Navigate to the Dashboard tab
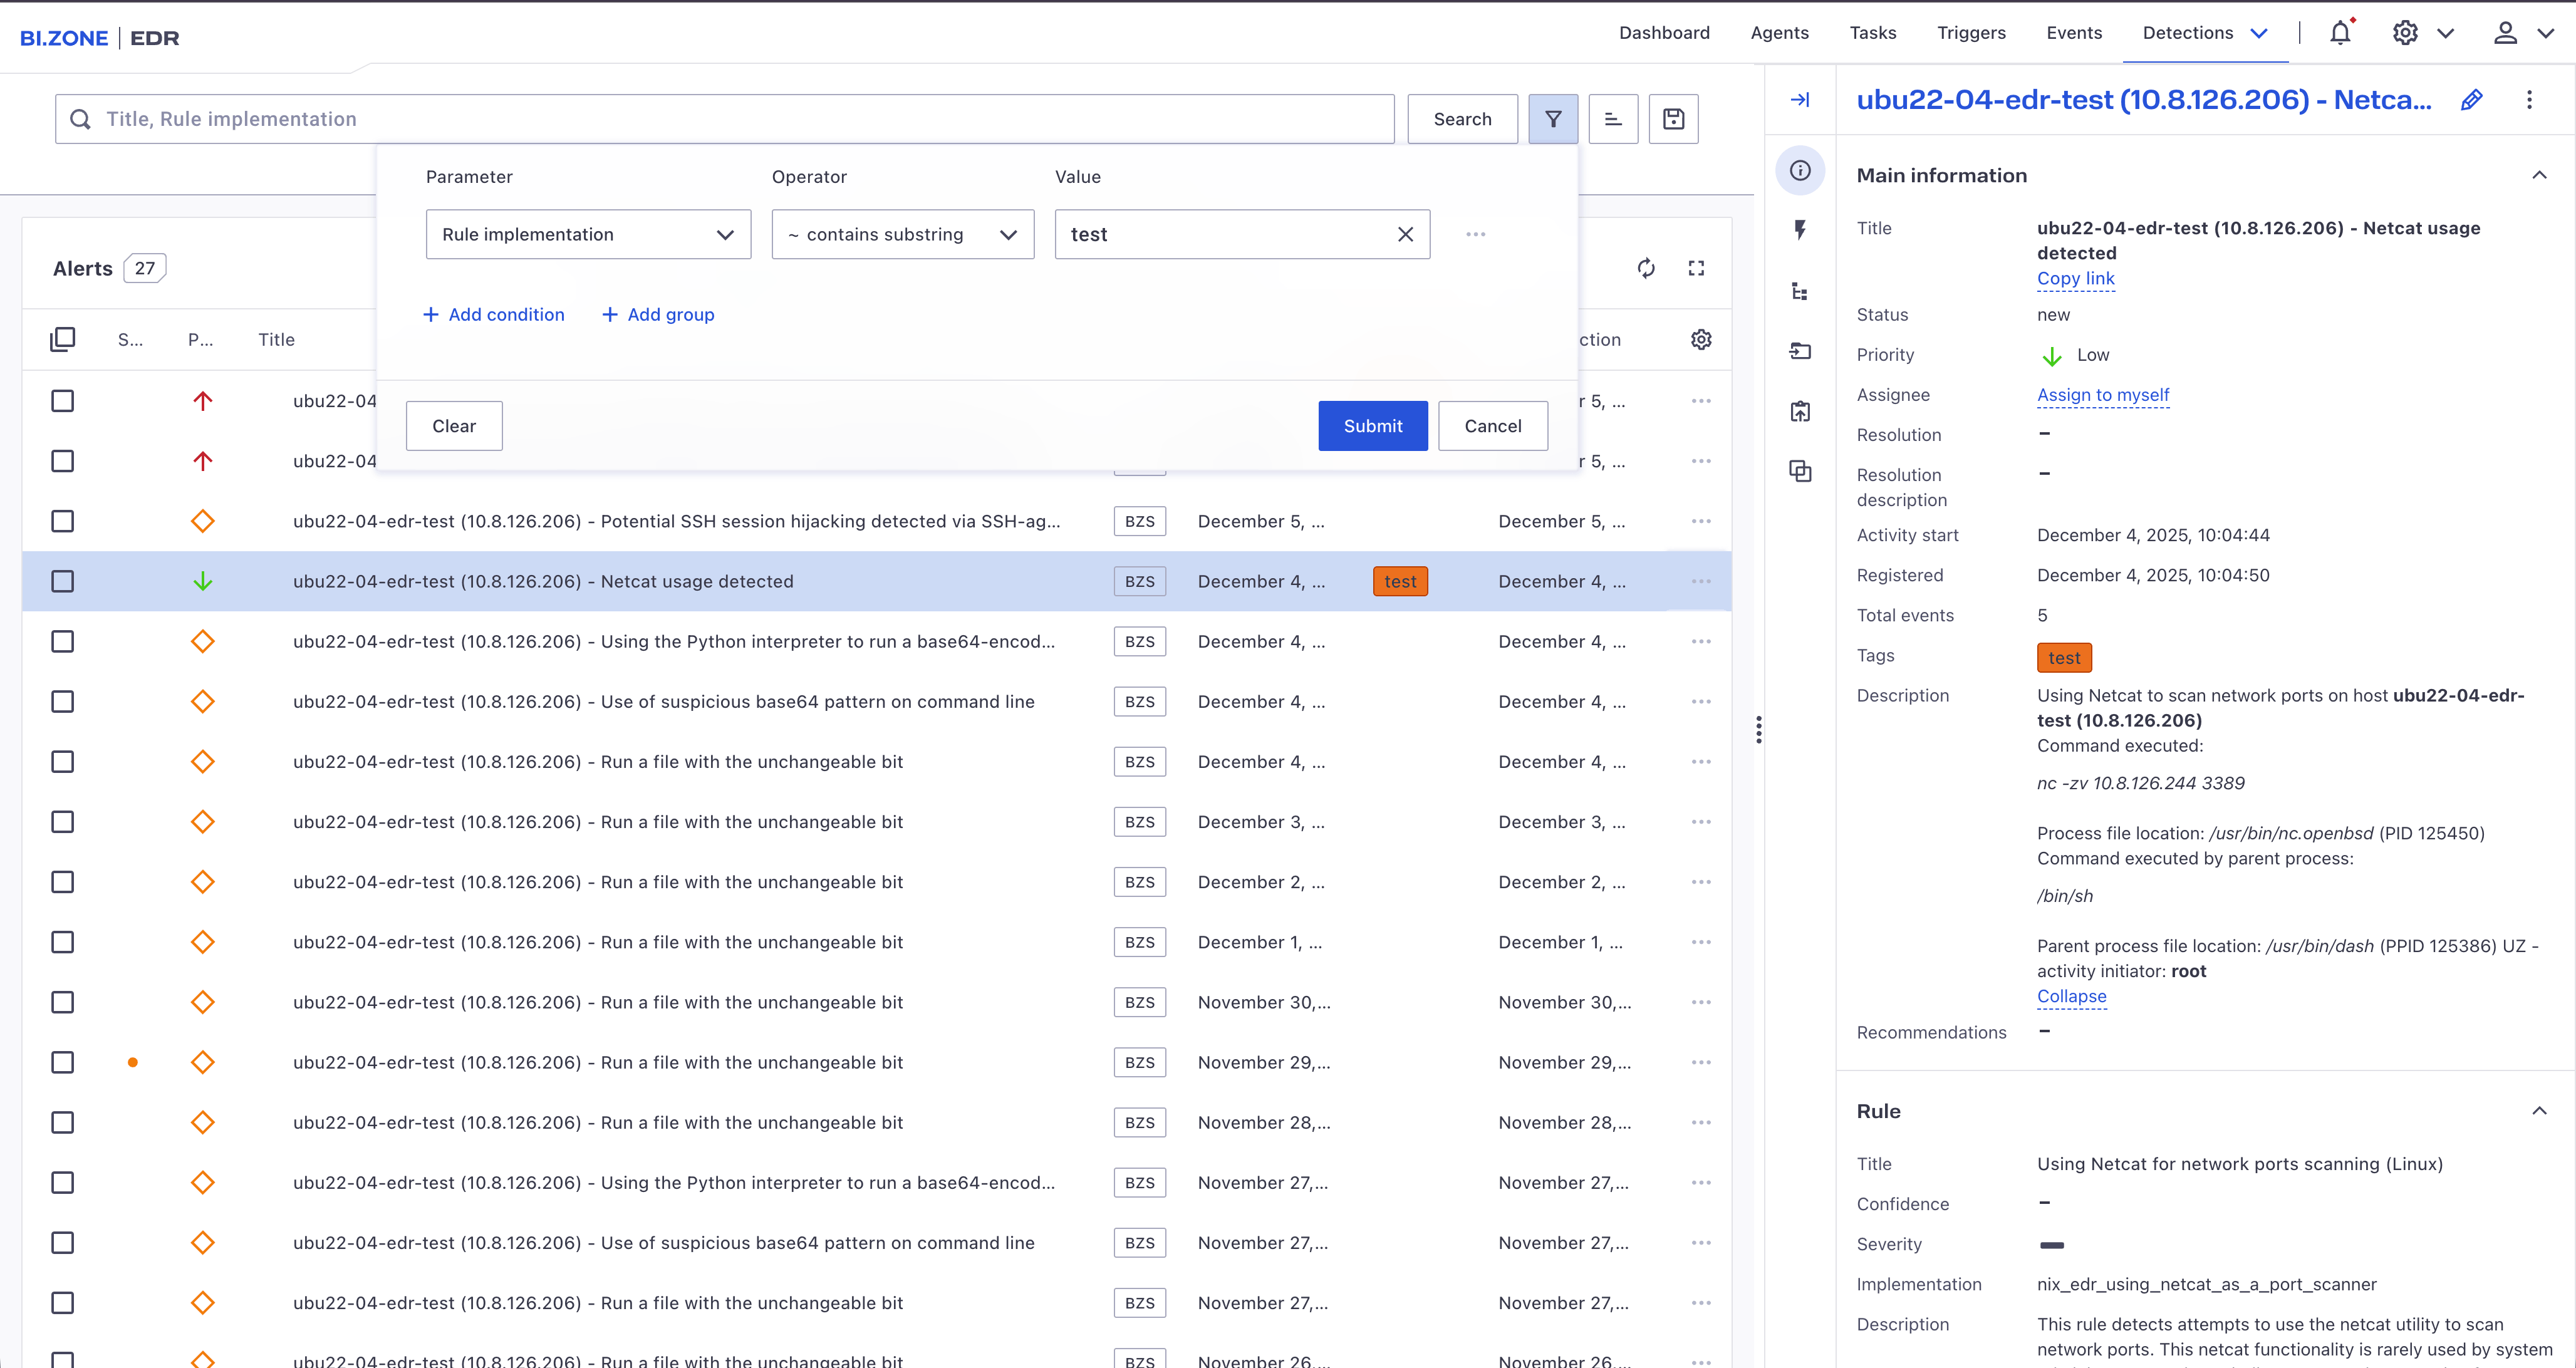Screen dimensions: 2576x1368 click(1663, 32)
